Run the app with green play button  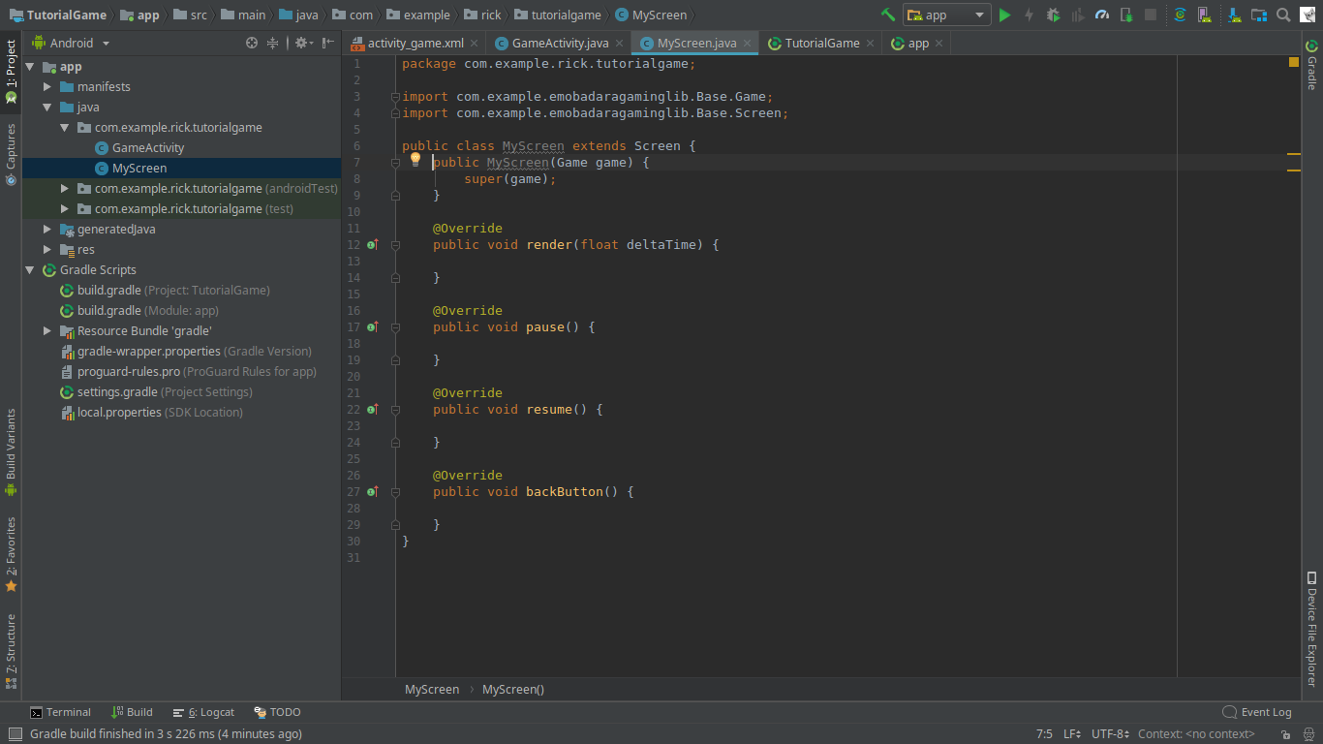point(1005,15)
